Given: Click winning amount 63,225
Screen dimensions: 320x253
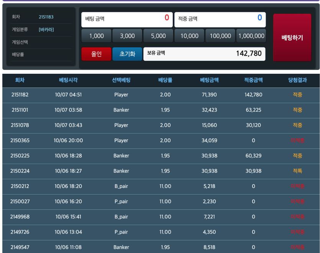Looking at the screenshot, I should pos(253,110).
